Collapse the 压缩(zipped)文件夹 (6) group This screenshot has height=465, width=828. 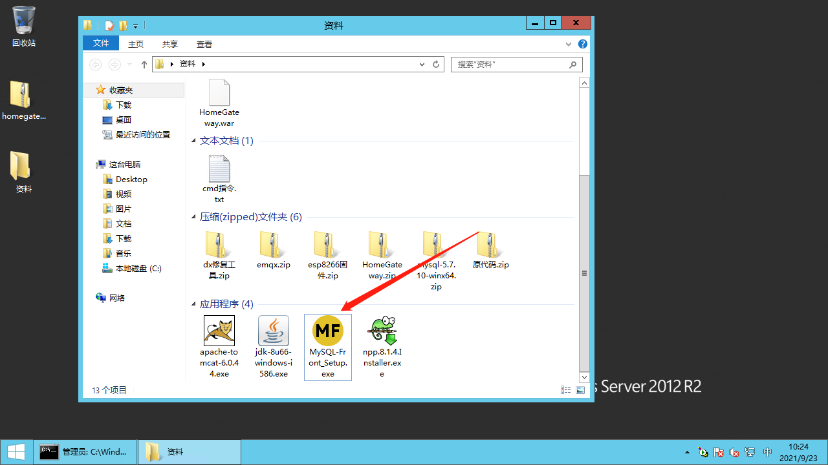click(x=195, y=217)
